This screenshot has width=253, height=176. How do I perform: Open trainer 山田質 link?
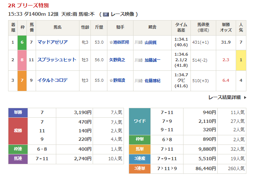(150, 43)
